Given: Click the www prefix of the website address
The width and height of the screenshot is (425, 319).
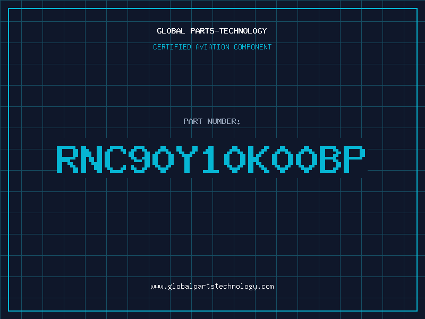Looking at the screenshot, I should click(x=157, y=287).
